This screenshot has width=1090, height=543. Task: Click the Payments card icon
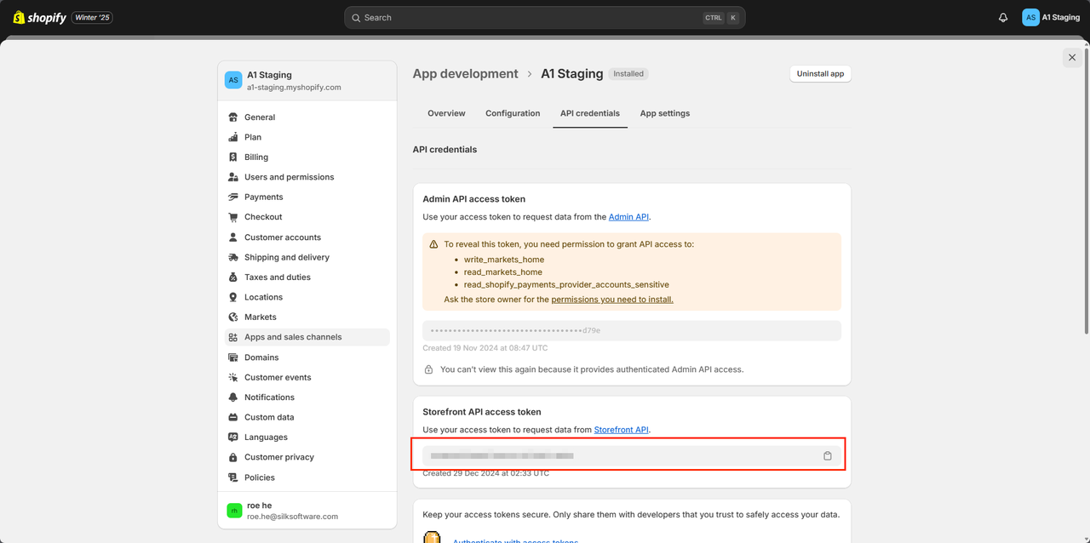(233, 197)
